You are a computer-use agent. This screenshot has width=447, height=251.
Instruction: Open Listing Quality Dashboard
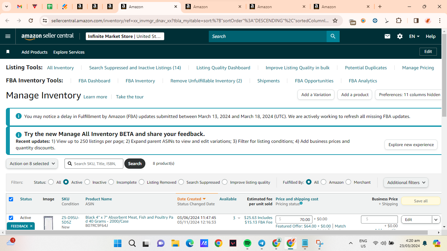tap(223, 68)
